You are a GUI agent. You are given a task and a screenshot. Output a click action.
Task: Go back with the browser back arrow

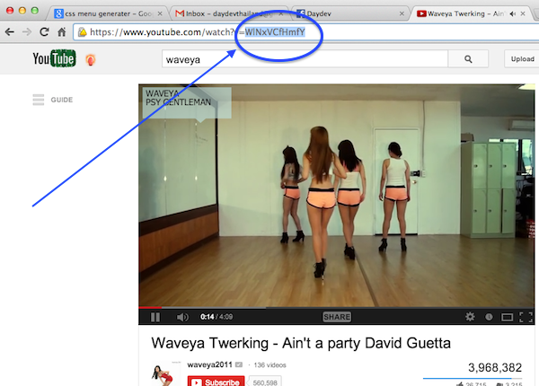click(x=10, y=32)
